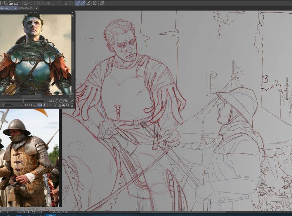The image size is (292, 216).
Task: Show next Sub View image
Action: (x=55, y=105)
